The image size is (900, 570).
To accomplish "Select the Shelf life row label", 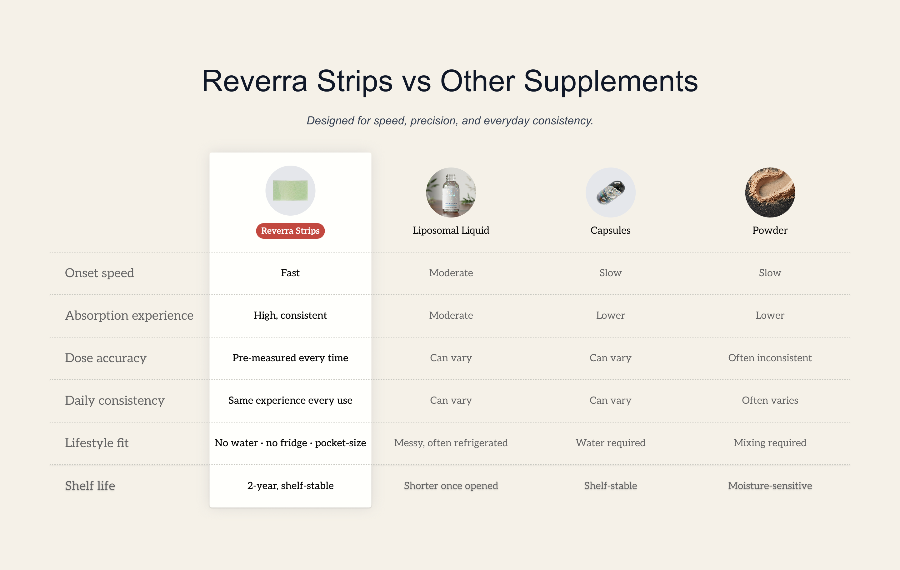I will (90, 486).
